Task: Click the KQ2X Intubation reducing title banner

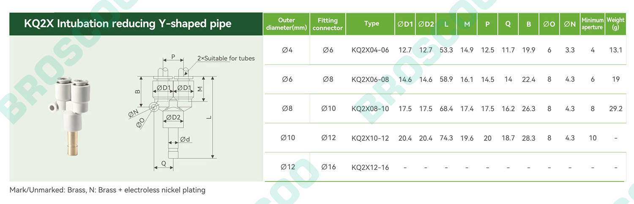Action: point(136,24)
